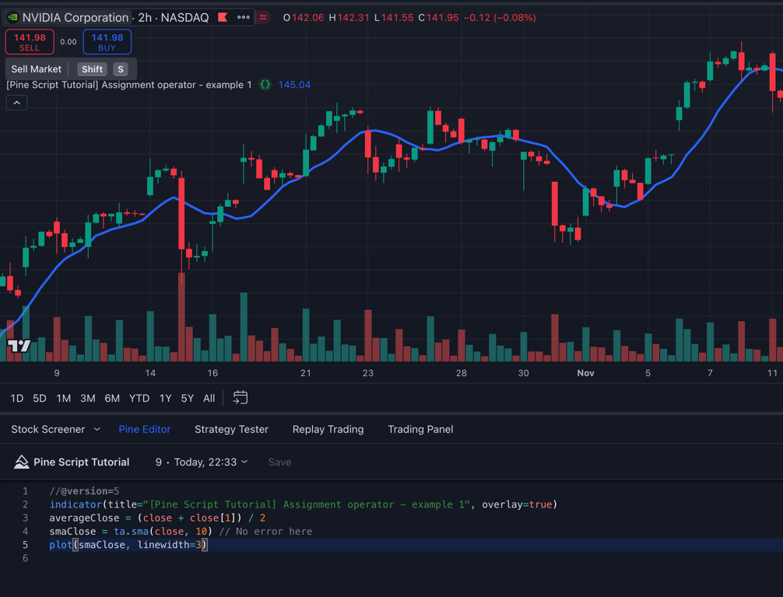The width and height of the screenshot is (783, 597).
Task: Switch to the Strategy Tester tab
Action: 231,429
